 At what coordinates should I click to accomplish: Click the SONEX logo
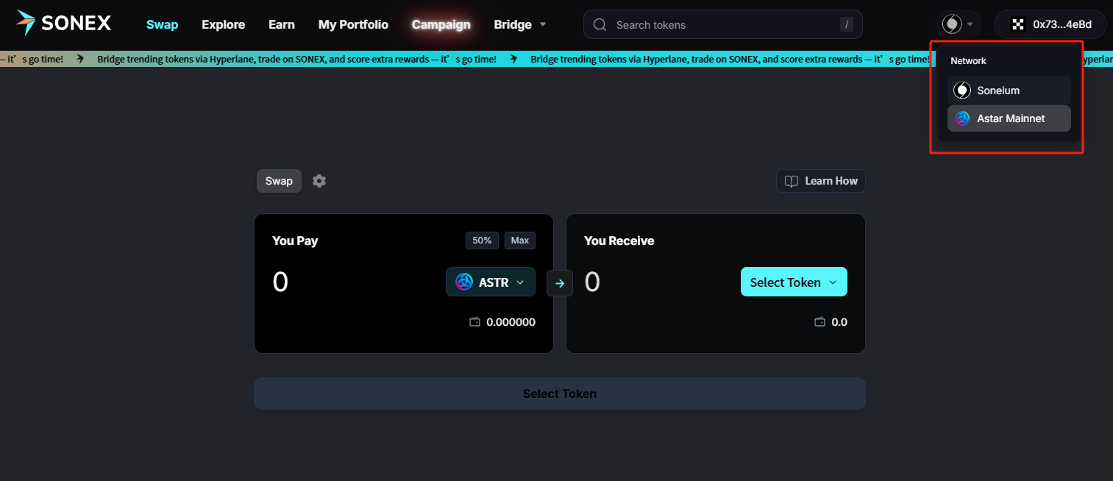click(x=64, y=24)
